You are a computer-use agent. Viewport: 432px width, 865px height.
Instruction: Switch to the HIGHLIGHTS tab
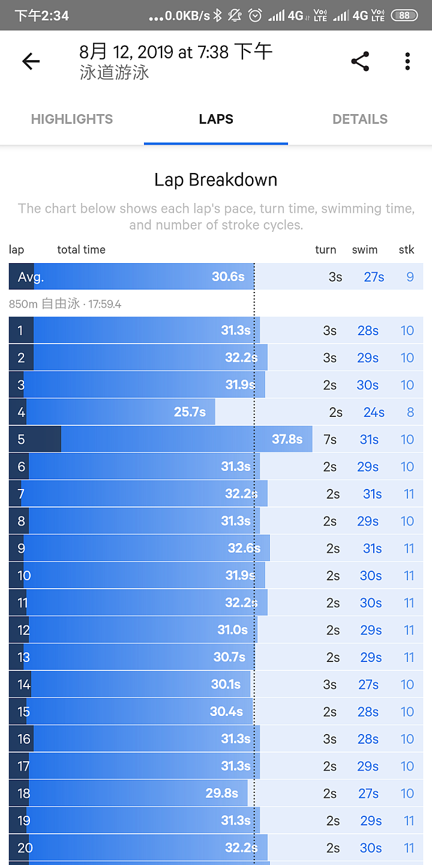(x=72, y=119)
